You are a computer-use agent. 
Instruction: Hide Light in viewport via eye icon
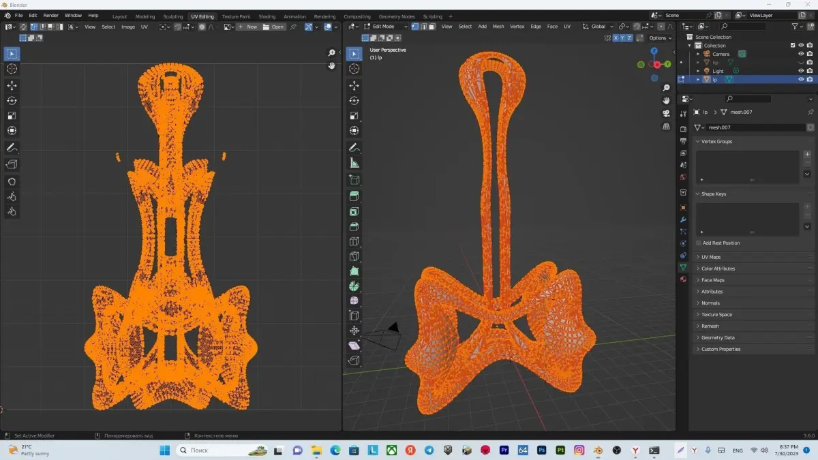pyautogui.click(x=801, y=71)
